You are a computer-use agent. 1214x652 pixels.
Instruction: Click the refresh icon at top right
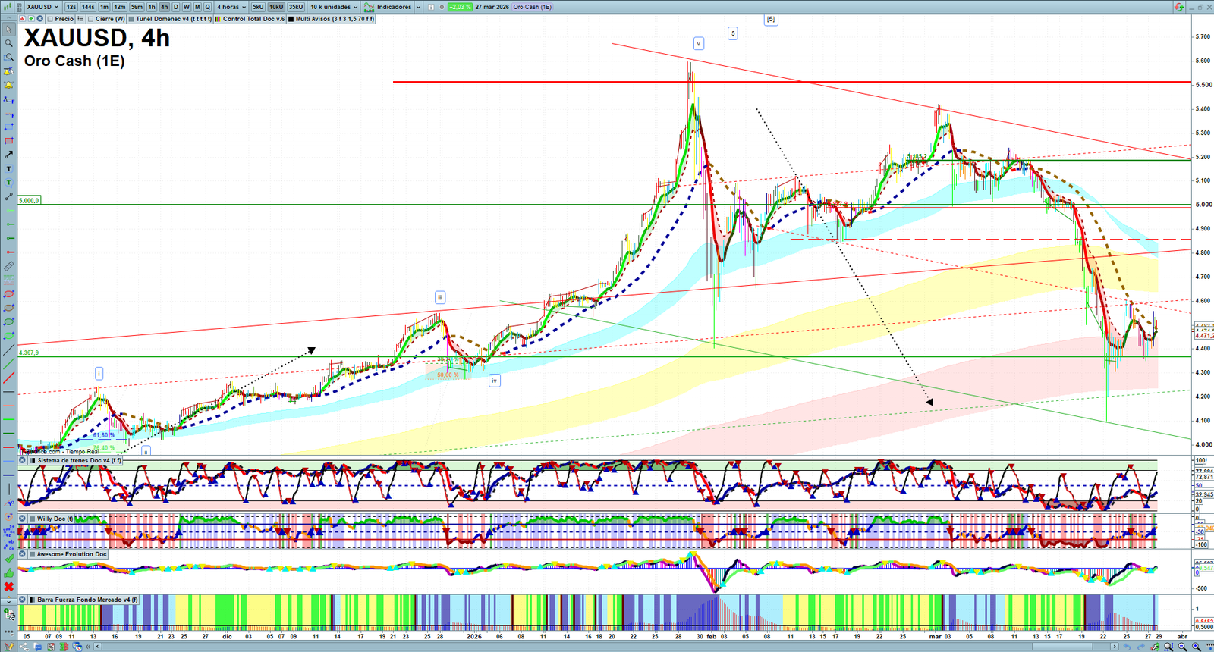[1178, 7]
